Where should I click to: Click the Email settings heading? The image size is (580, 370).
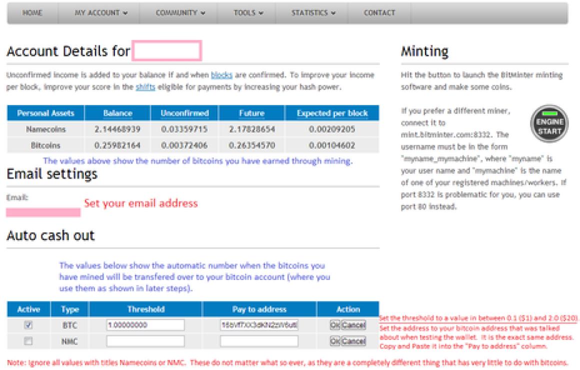pos(52,174)
